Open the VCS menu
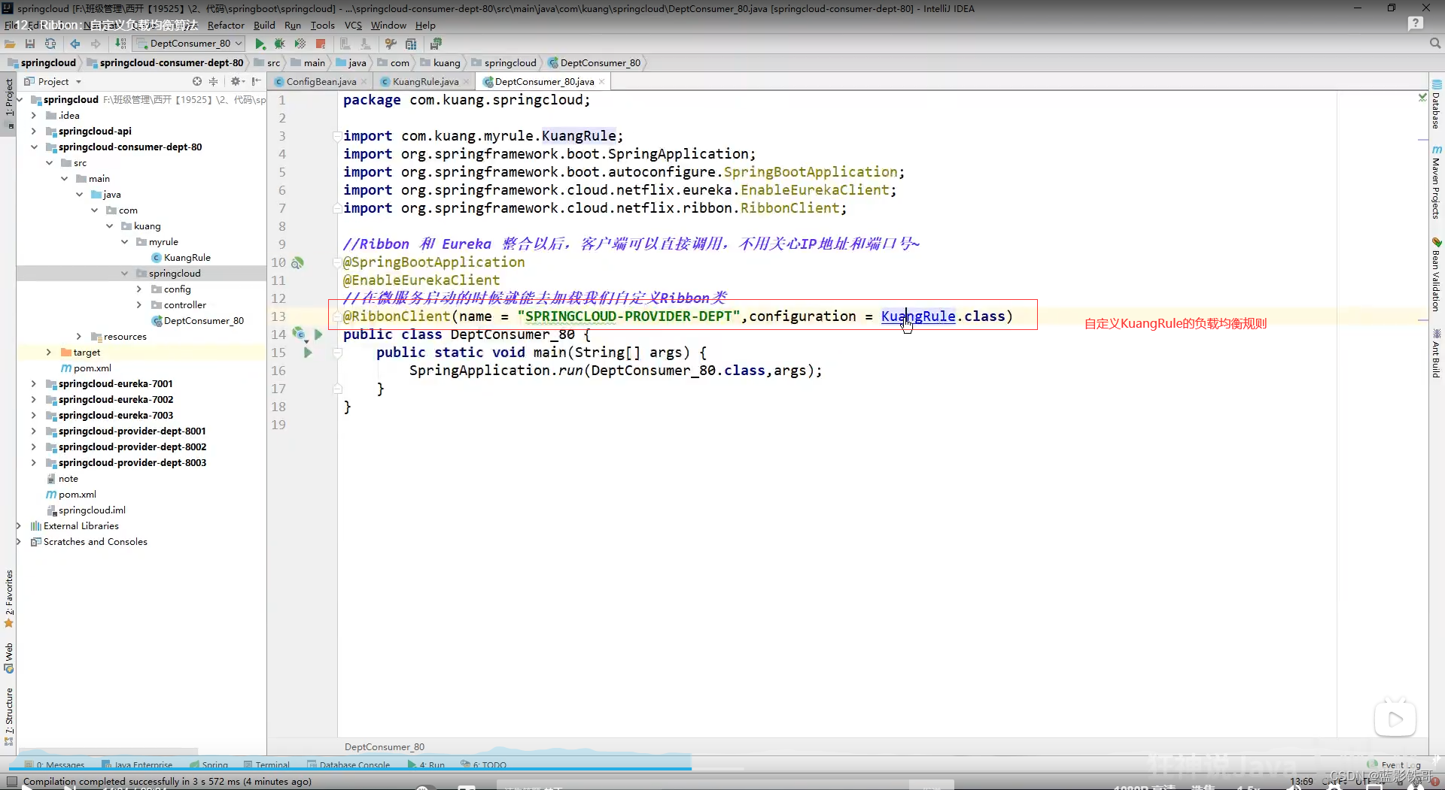 353,25
